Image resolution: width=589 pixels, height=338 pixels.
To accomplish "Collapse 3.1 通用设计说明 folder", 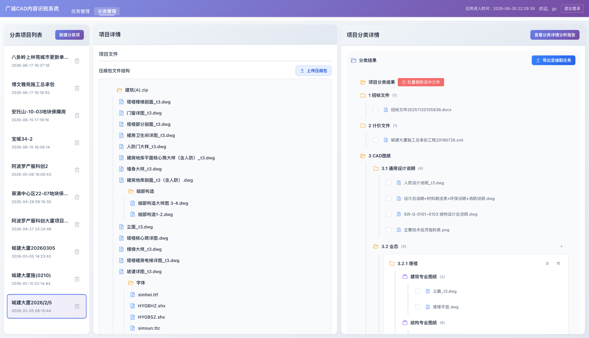I will tap(376, 169).
